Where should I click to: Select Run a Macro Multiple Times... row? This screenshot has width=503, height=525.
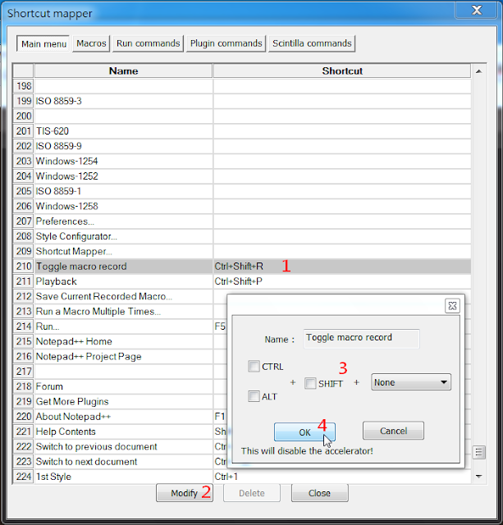point(120,312)
